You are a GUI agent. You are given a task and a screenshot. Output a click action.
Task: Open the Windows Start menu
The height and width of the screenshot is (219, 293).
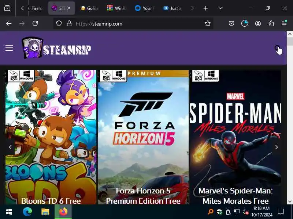[x=9, y=212]
